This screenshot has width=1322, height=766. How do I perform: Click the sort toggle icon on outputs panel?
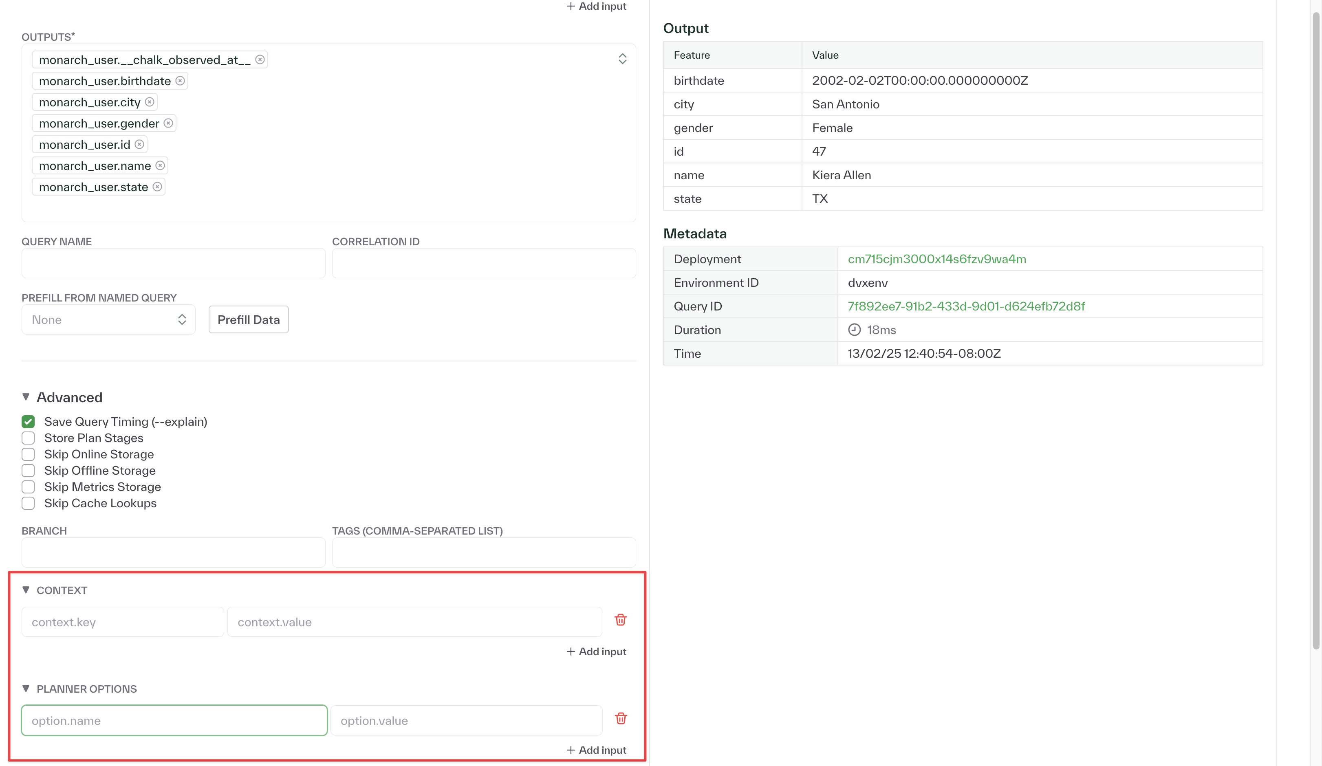[x=622, y=59]
